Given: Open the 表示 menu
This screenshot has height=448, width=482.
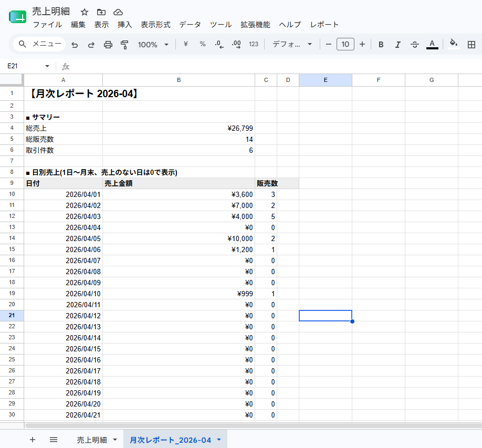Looking at the screenshot, I should [x=101, y=25].
